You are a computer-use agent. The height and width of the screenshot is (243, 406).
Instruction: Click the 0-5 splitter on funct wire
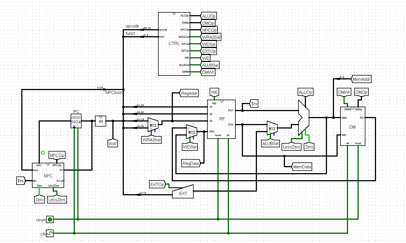coord(145,36)
